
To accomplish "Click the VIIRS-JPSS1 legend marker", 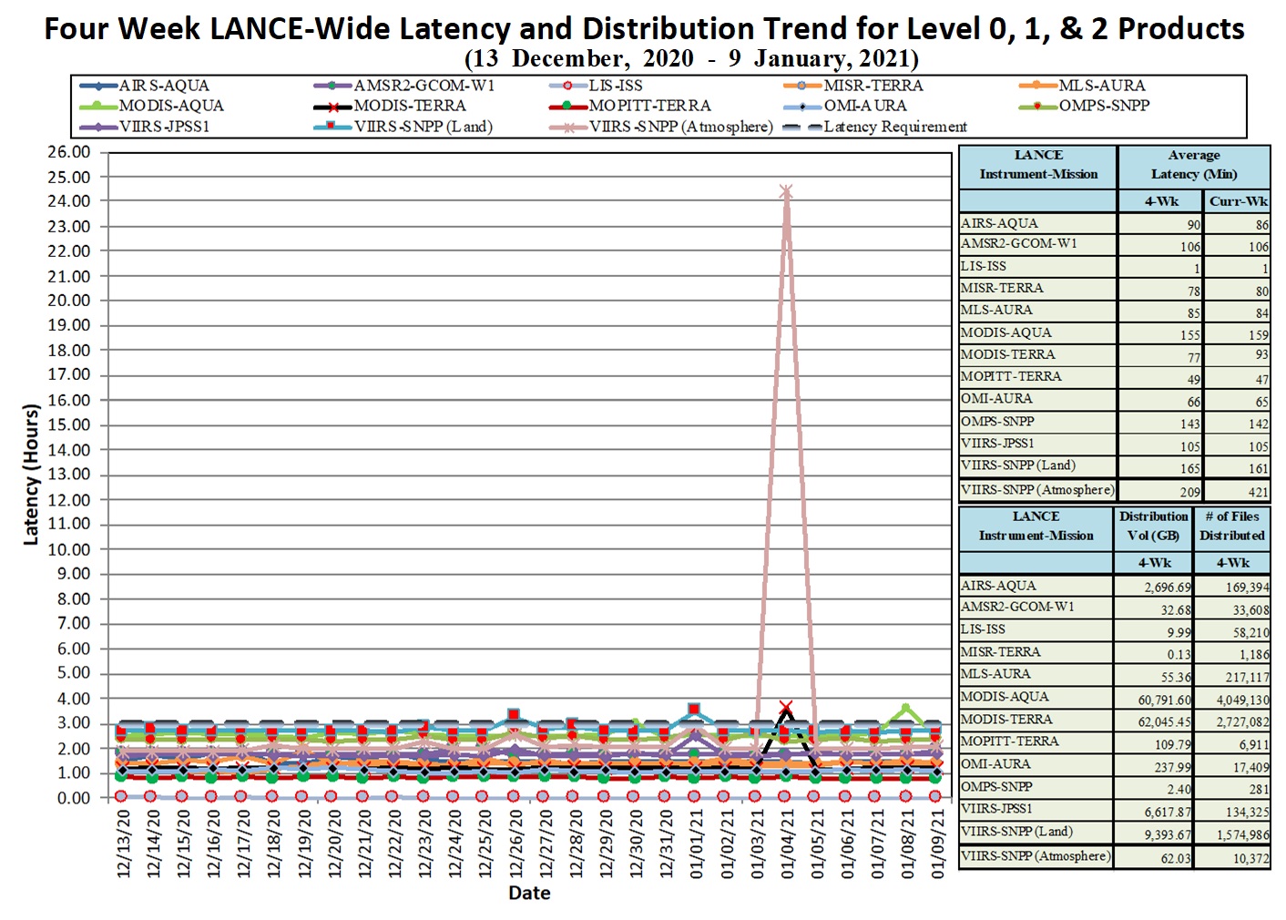I will (98, 127).
